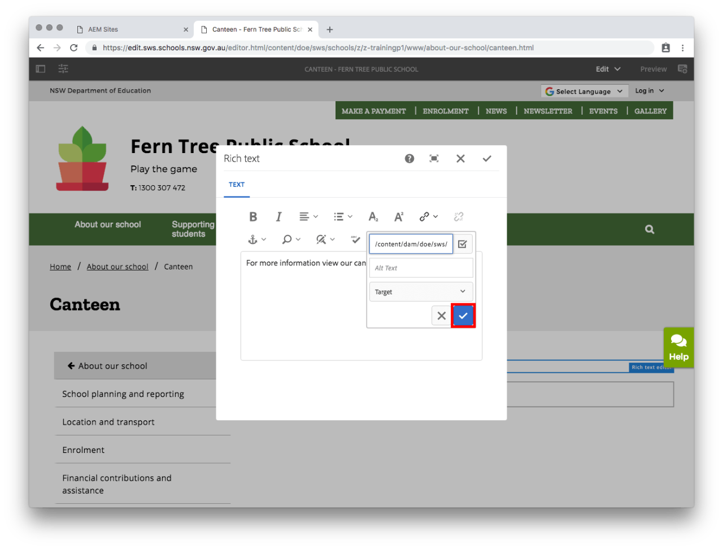723x549 pixels.
Task: Apply the link with blue checkmark button
Action: [x=463, y=316]
